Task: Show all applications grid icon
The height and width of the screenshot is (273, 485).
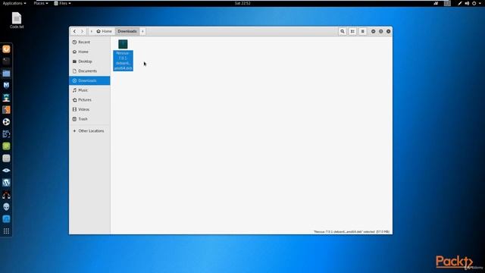Action: 6,231
